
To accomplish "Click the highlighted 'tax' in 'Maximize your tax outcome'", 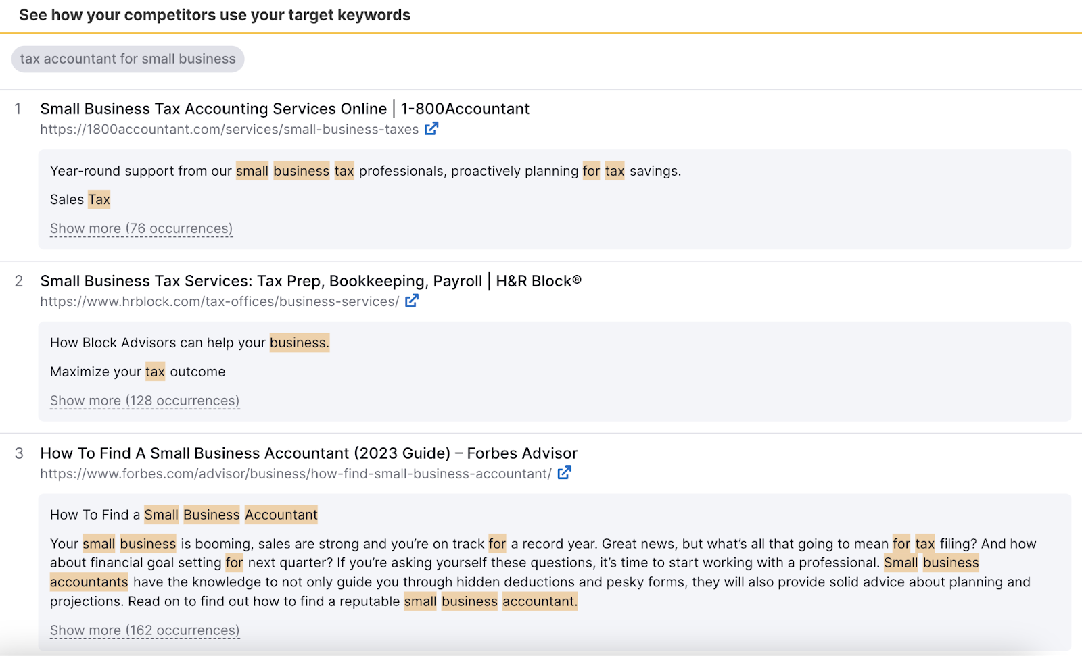I will coord(155,371).
